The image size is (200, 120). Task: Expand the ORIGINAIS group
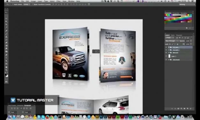click(x=169, y=60)
